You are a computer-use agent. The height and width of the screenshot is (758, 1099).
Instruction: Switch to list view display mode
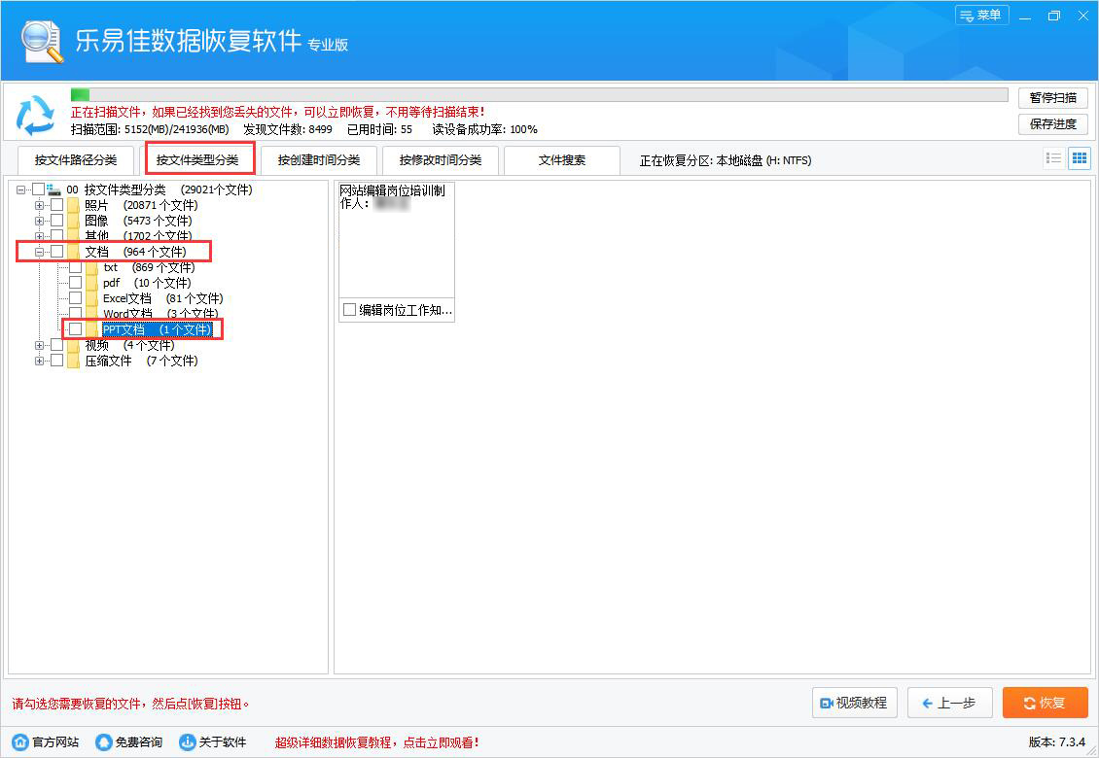coord(1053,157)
